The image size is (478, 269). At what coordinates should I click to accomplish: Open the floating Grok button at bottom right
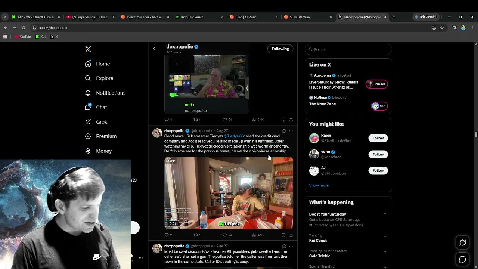(x=463, y=243)
